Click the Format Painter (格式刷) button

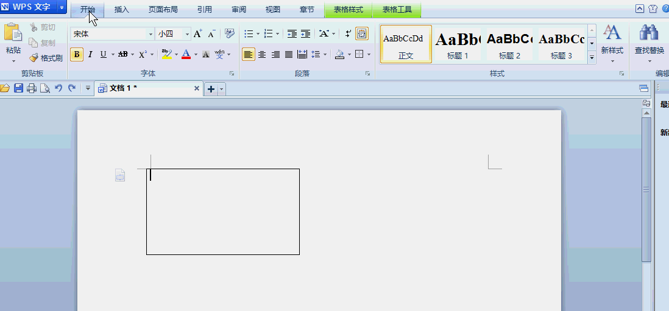pos(46,58)
